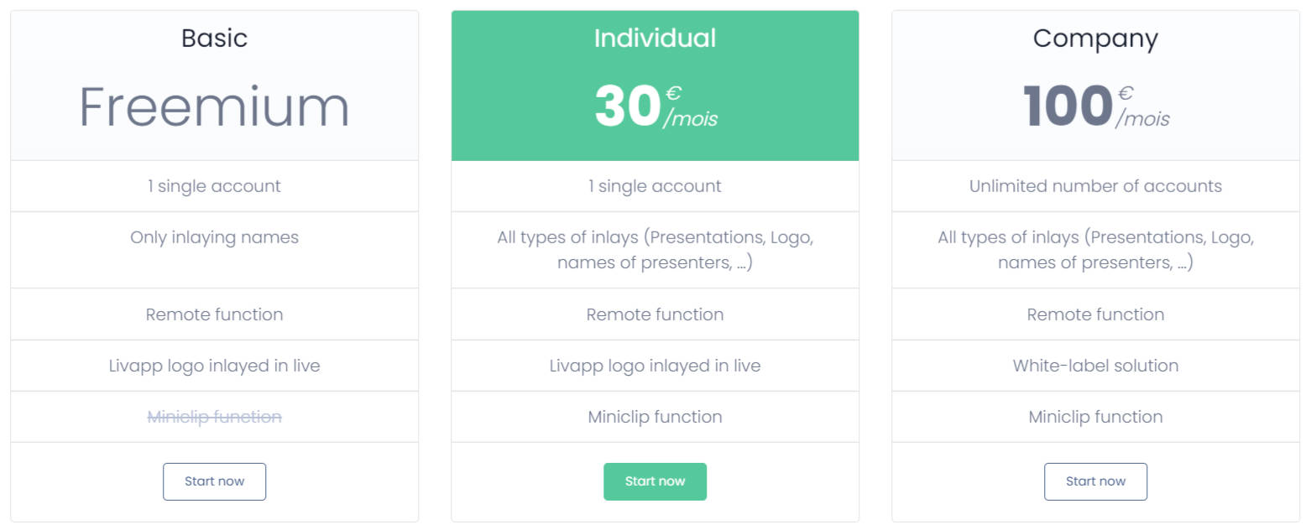This screenshot has width=1306, height=530.
Task: Click "1 single account" in Individual plan
Action: [x=655, y=186]
